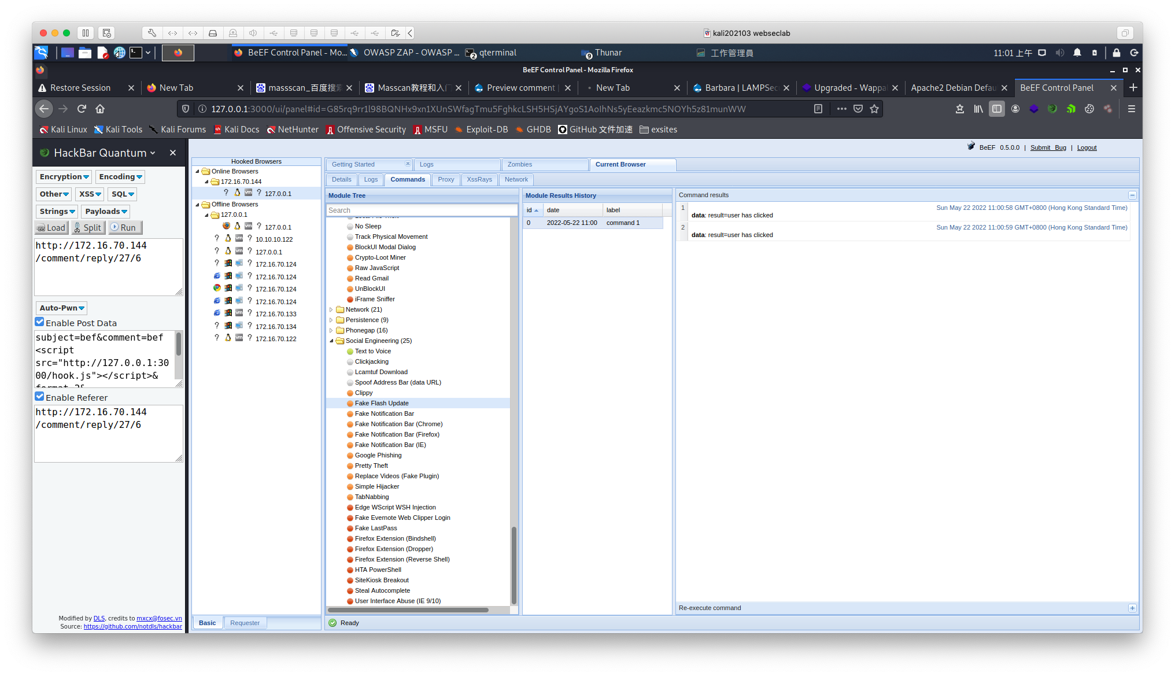This screenshot has height=676, width=1175.
Task: Toggle the Firefox sidebar icon
Action: [997, 109]
